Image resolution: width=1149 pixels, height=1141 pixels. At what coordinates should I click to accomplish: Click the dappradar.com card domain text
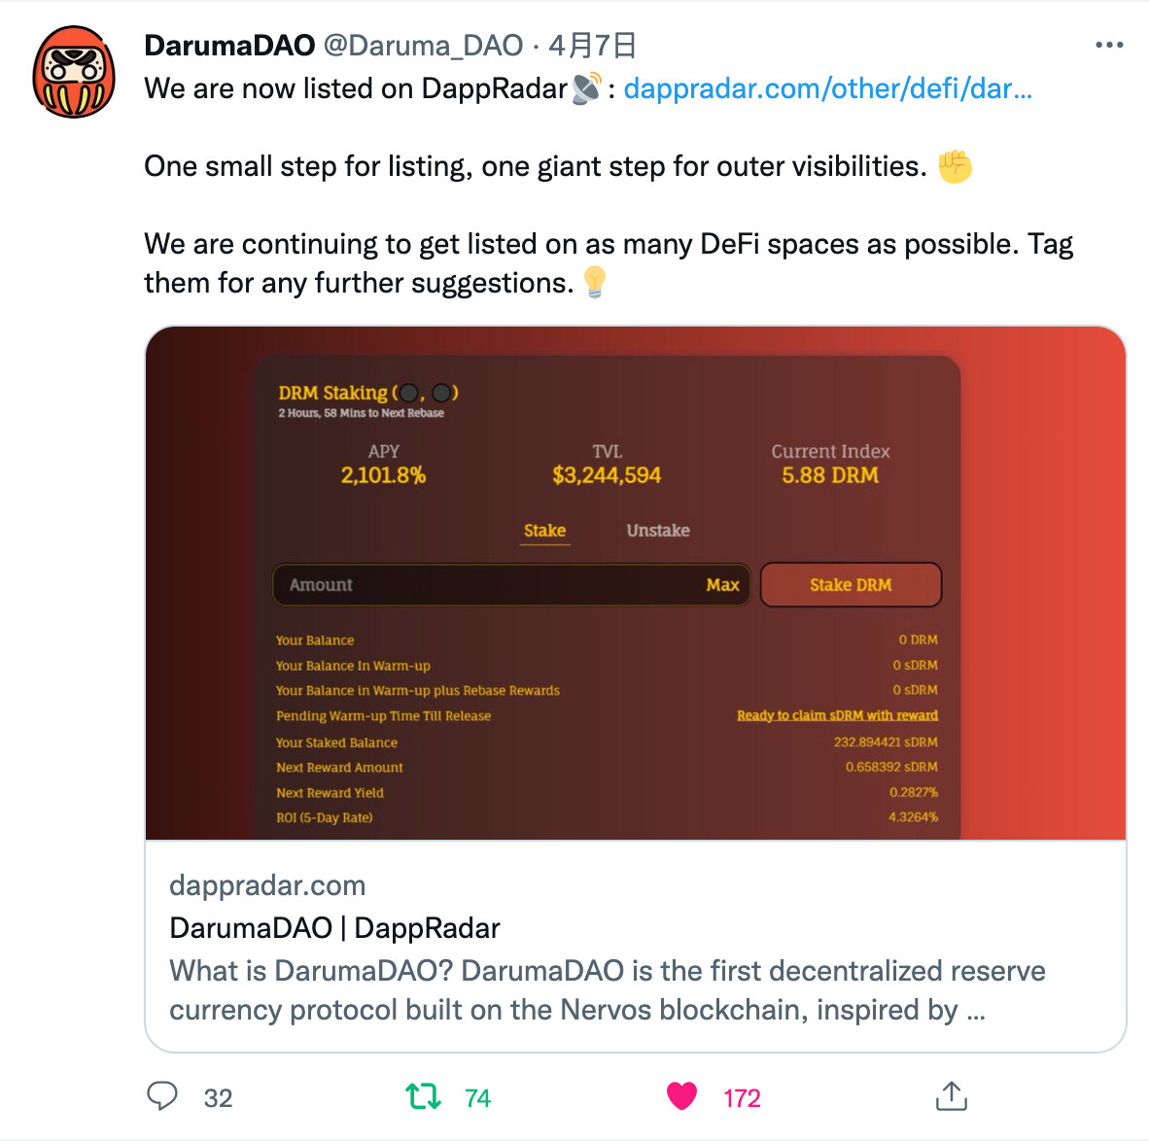pos(266,885)
